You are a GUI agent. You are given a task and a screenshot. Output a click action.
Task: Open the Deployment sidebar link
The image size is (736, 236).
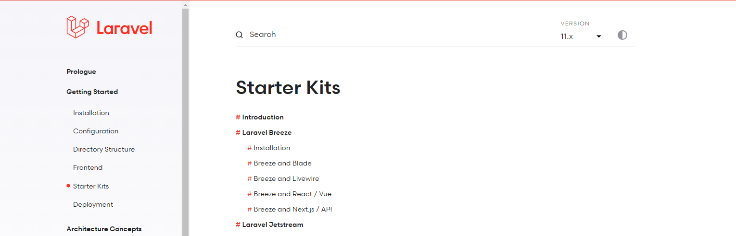click(x=93, y=204)
